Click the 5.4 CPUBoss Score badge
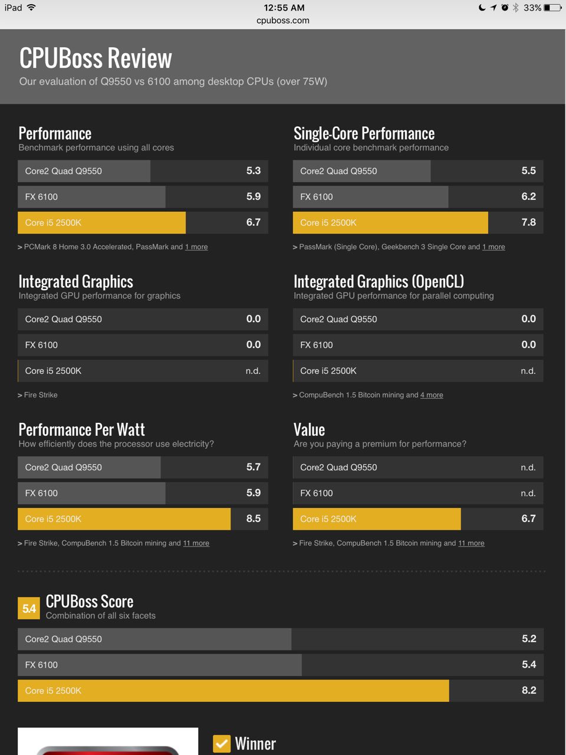The width and height of the screenshot is (566, 755). point(29,609)
